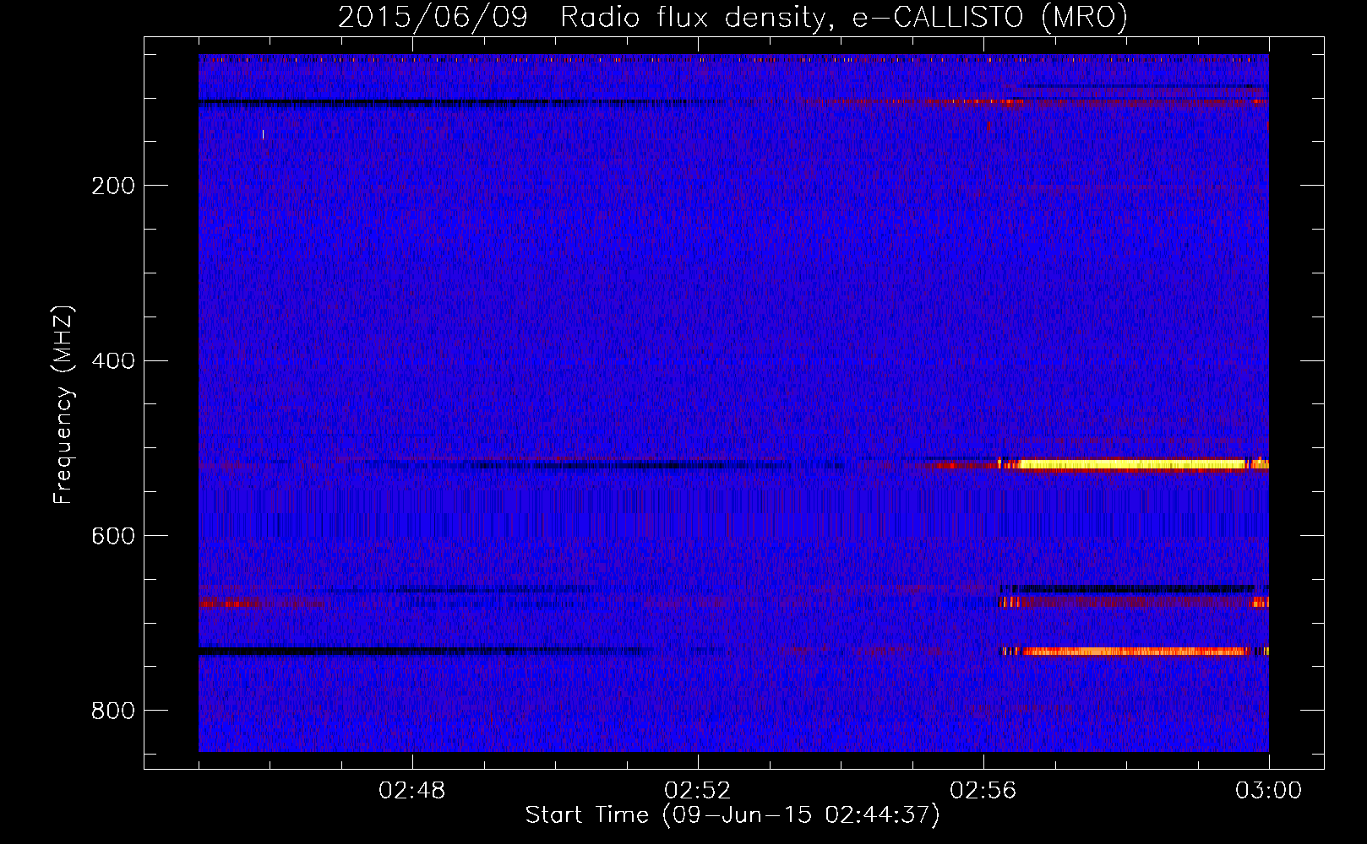Click the 02:48 time tick label

412,791
